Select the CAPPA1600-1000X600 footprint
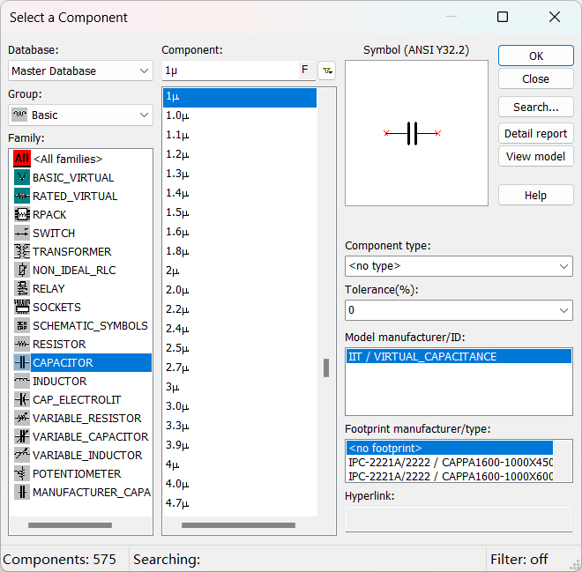Viewport: 582px width, 572px height. point(450,476)
